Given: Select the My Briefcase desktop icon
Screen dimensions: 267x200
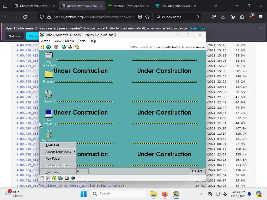Looking at the screenshot, I should tap(49, 59).
